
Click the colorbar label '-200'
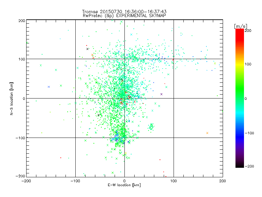(x=249, y=166)
